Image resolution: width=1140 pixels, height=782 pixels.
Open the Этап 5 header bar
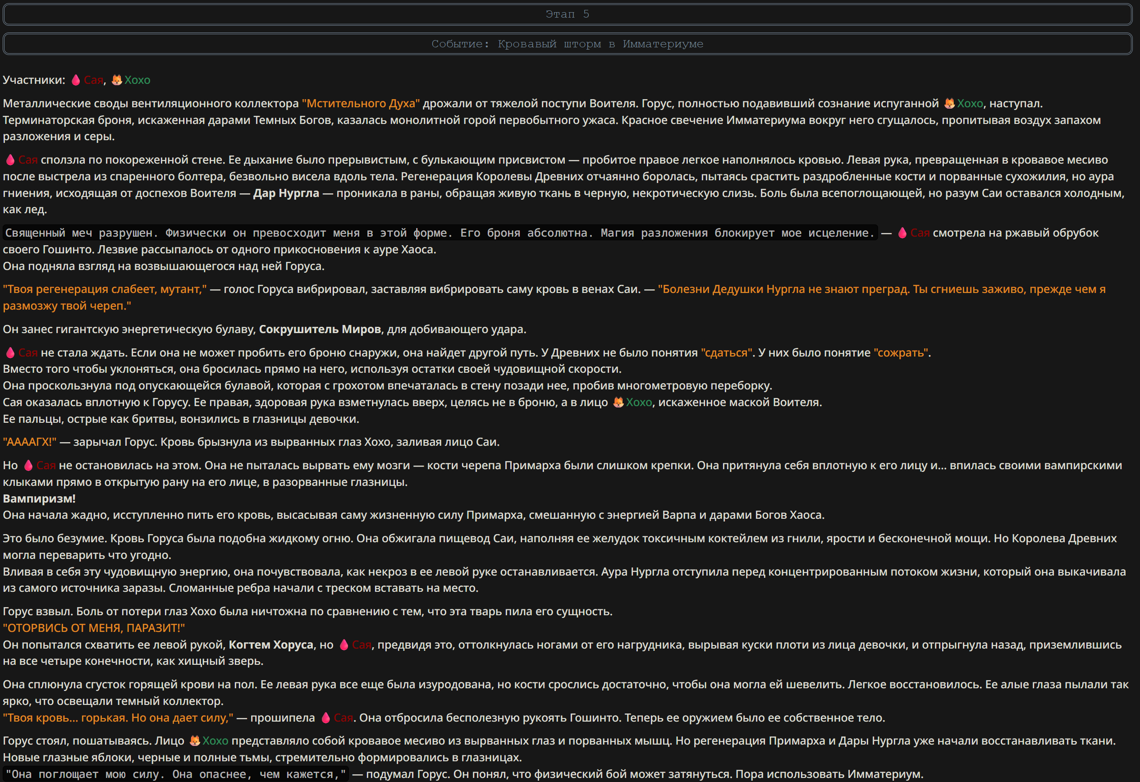pyautogui.click(x=568, y=14)
